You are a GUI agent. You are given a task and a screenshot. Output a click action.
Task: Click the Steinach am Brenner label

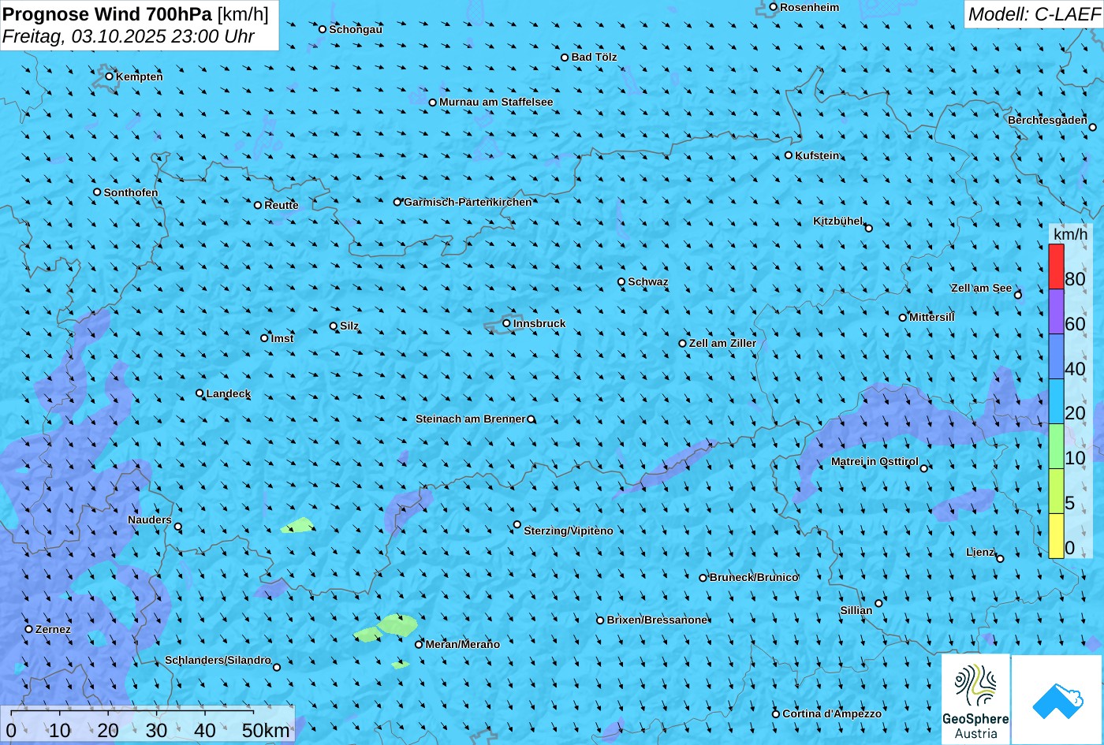[470, 419]
